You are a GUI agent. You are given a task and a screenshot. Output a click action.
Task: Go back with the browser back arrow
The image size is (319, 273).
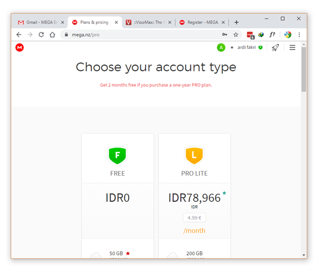click(x=19, y=35)
